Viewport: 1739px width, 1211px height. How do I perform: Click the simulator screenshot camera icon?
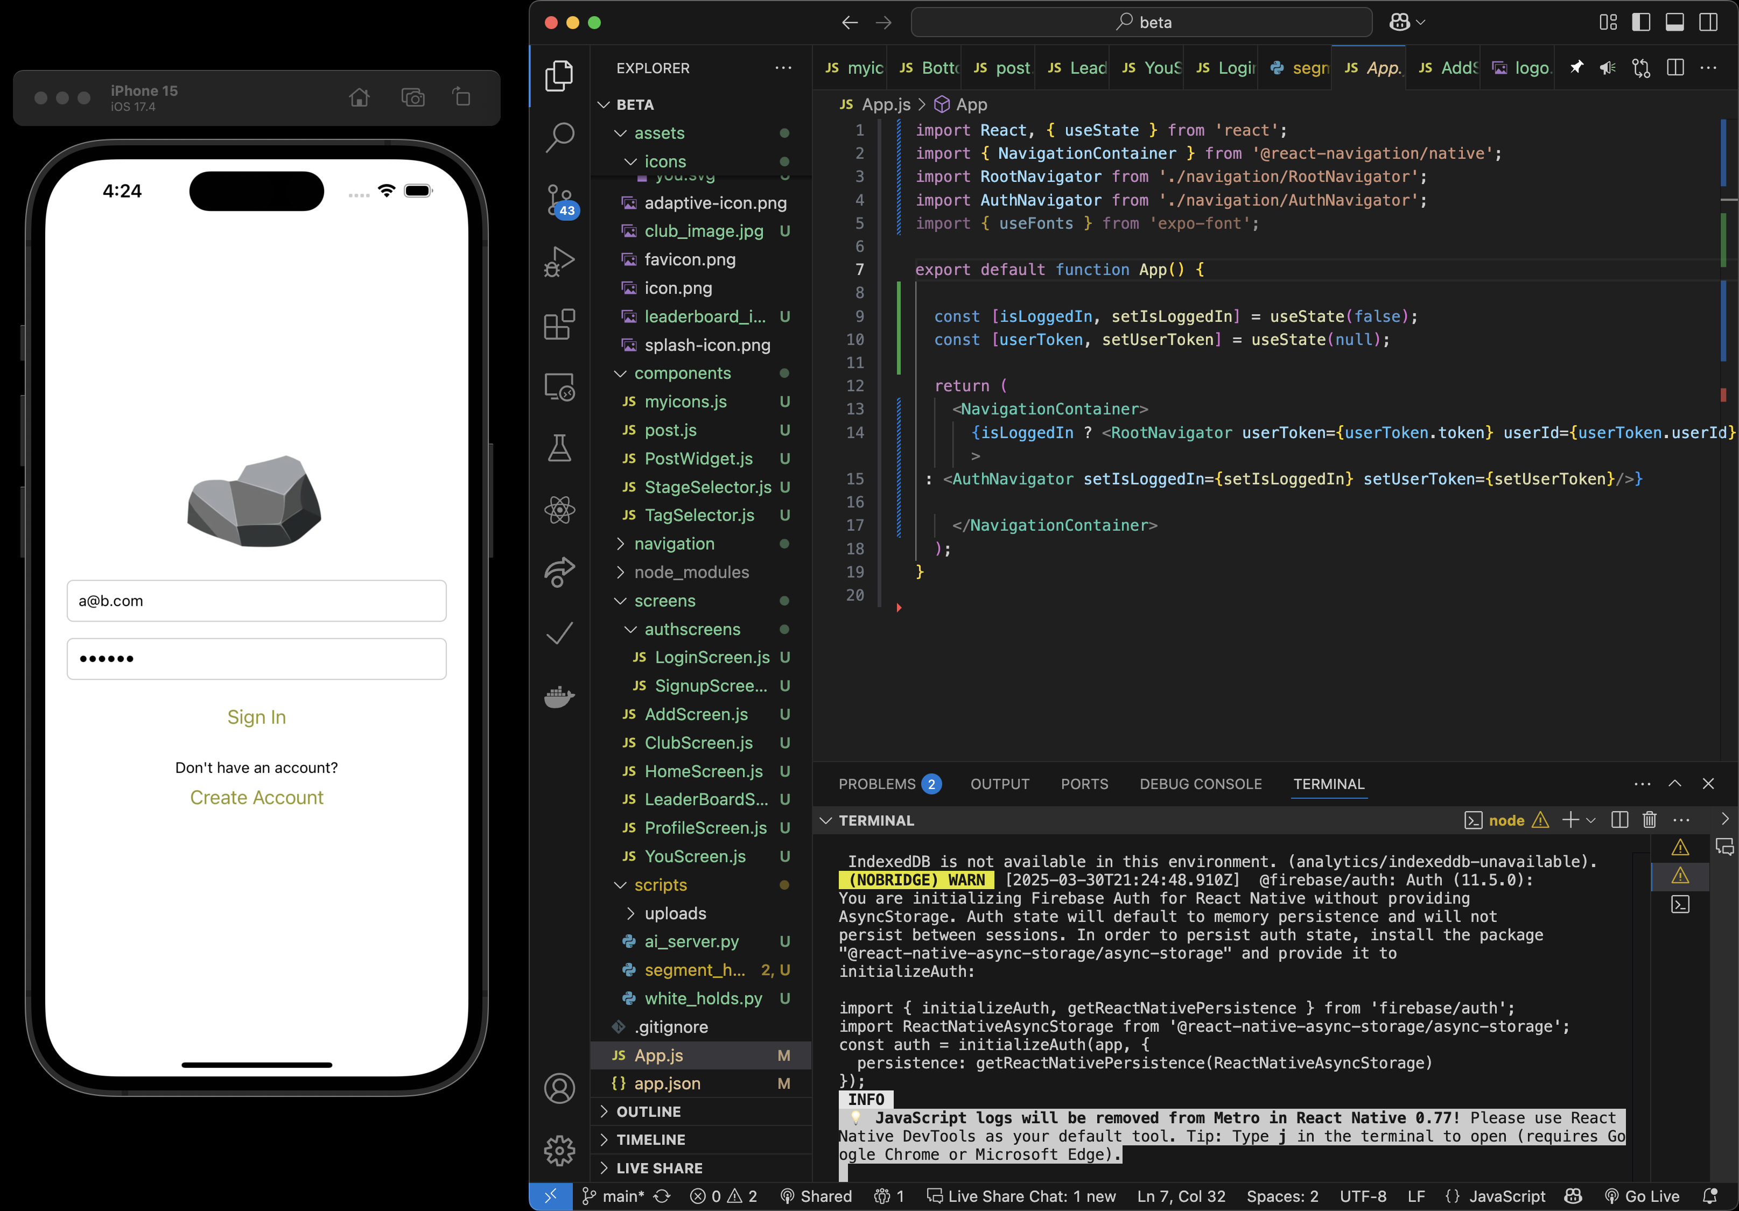[413, 98]
